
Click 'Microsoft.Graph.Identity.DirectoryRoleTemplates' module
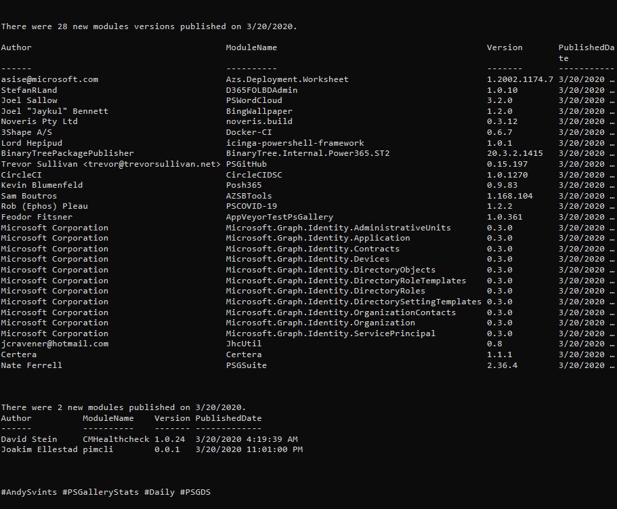(x=346, y=281)
